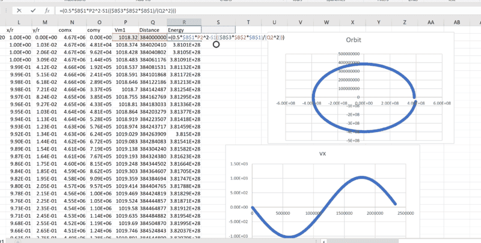Select column Q header
481x243 pixels.
click(153, 22)
